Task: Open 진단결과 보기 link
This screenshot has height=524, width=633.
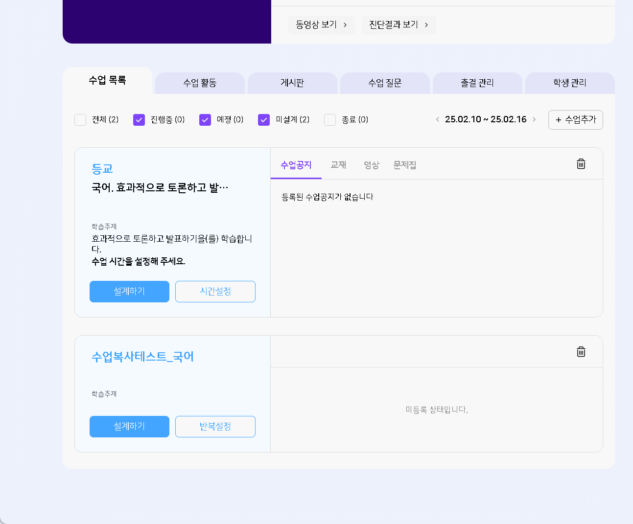Action: tap(399, 25)
